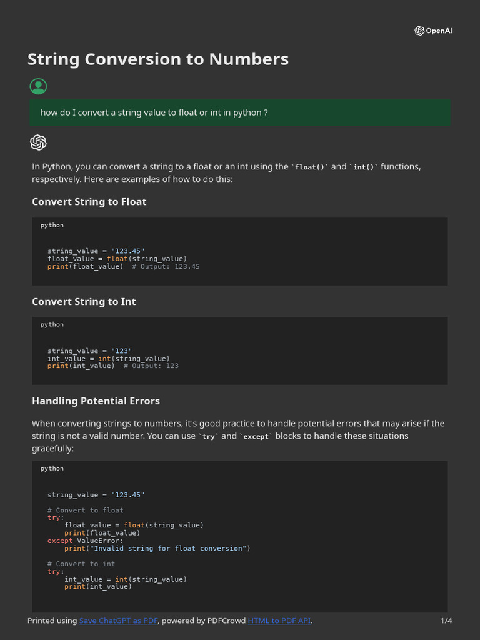The image size is (480, 640).
Task: Click the float(string_value) code line
Action: tap(117, 259)
